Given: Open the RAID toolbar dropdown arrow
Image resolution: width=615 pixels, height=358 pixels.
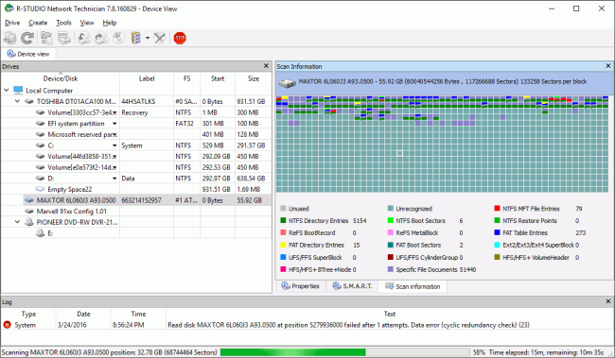Looking at the screenshot, I should pos(148,38).
